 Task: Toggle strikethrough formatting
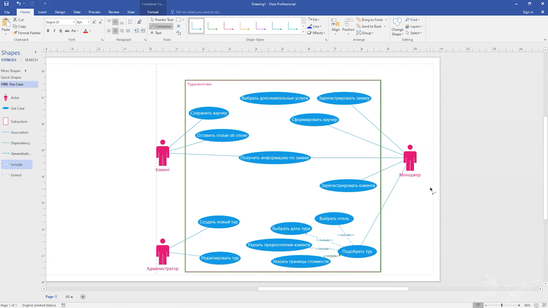pos(67,31)
